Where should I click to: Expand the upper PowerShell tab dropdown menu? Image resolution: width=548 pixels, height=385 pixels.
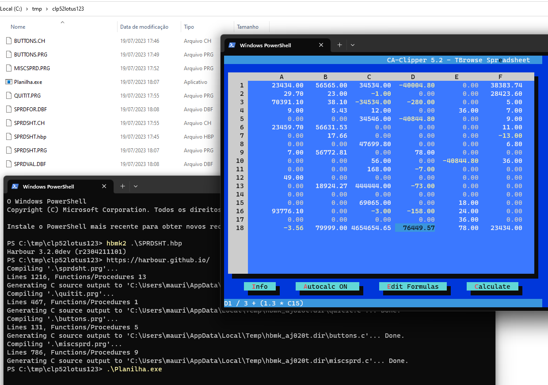pyautogui.click(x=353, y=45)
